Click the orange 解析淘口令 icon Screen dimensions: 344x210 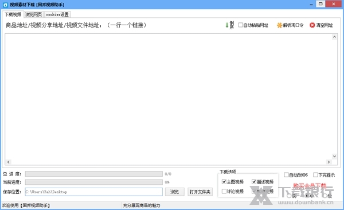[279, 25]
